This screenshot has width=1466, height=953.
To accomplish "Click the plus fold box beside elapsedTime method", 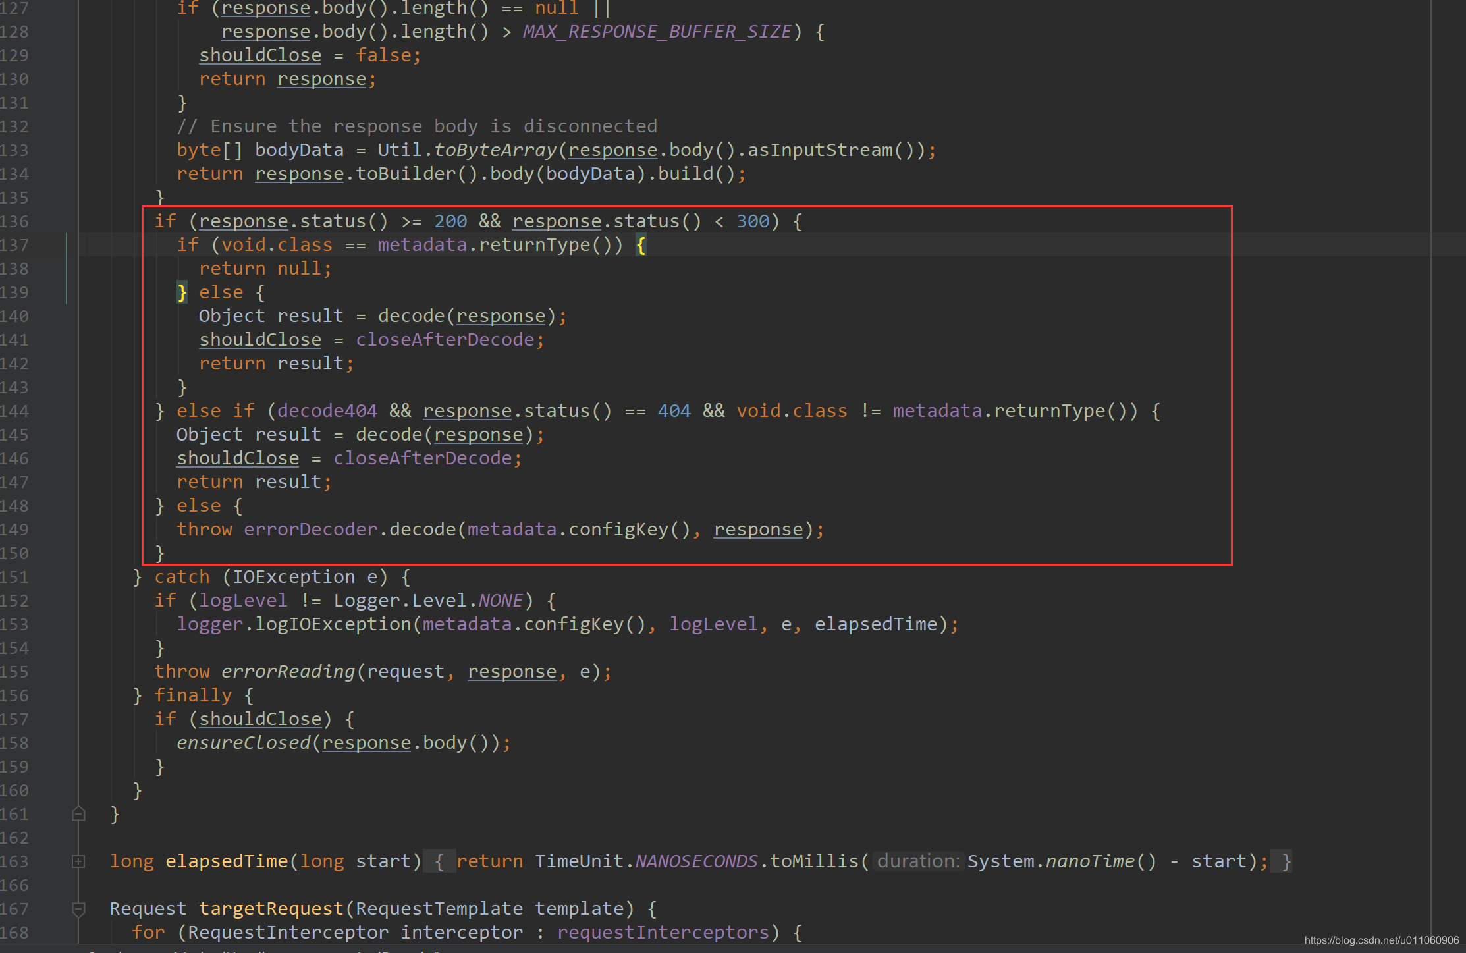I will coord(79,861).
